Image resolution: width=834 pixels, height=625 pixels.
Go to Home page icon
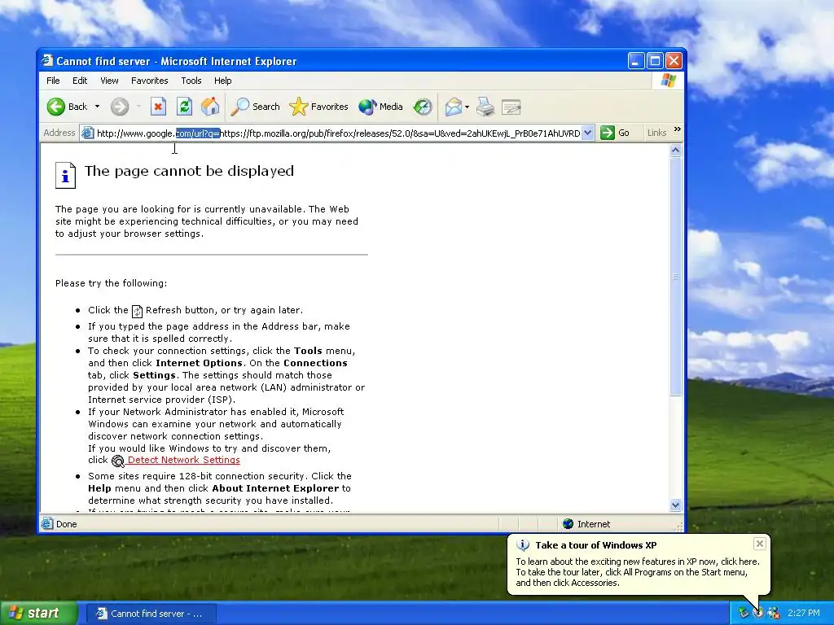[x=210, y=107]
